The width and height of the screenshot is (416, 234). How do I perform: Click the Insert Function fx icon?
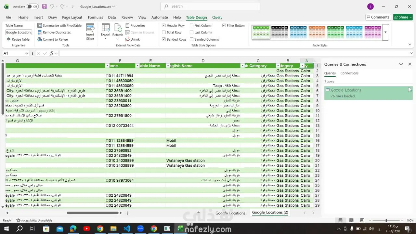tap(52, 53)
